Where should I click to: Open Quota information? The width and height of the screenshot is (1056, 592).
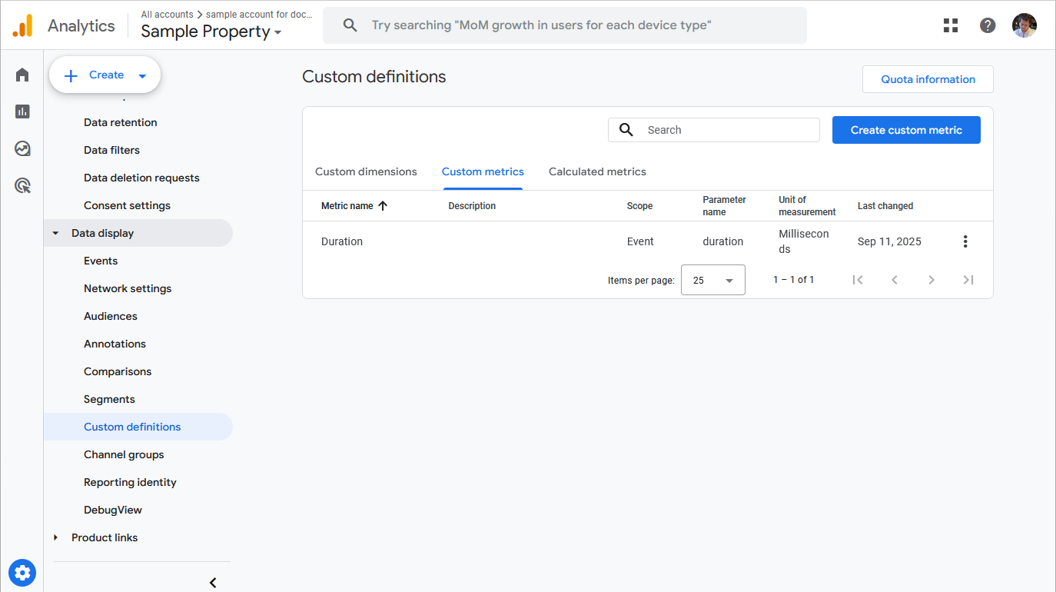point(928,79)
